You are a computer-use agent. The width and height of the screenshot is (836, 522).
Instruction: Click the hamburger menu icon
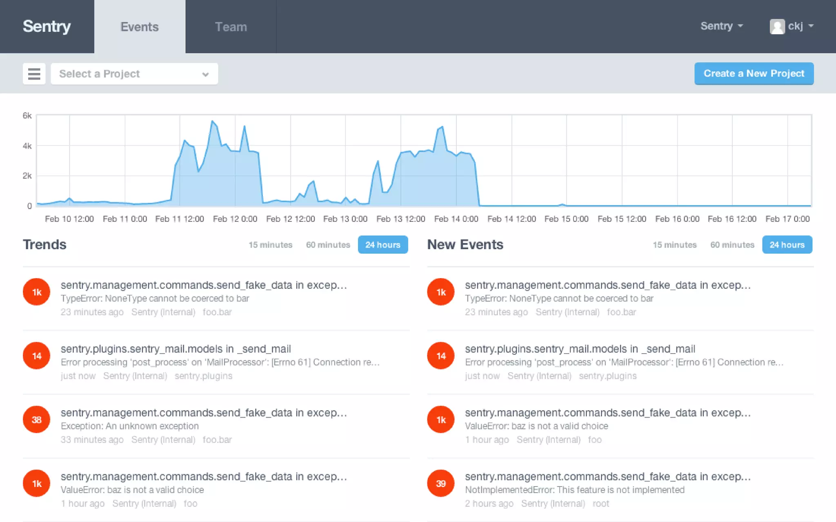click(34, 74)
